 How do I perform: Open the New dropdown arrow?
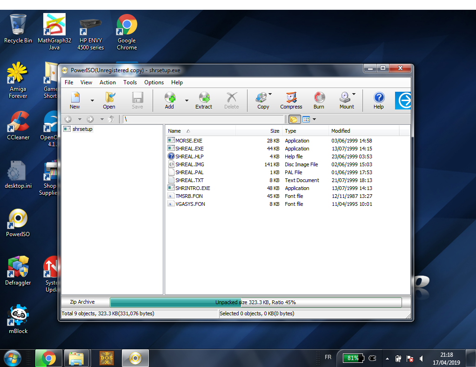point(92,101)
